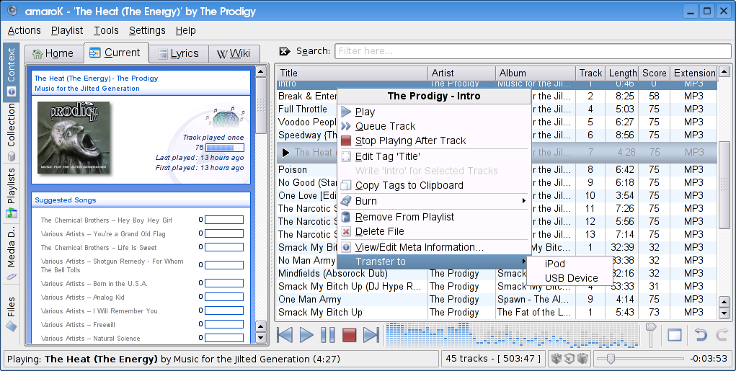This screenshot has width=736, height=371.
Task: Sort playlist by the Album column header
Action: [536, 73]
